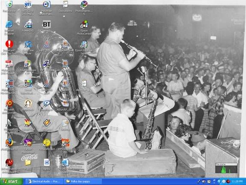Open the Epson PhotoStarter globe icon
This screenshot has width=246, height=185.
84,45
